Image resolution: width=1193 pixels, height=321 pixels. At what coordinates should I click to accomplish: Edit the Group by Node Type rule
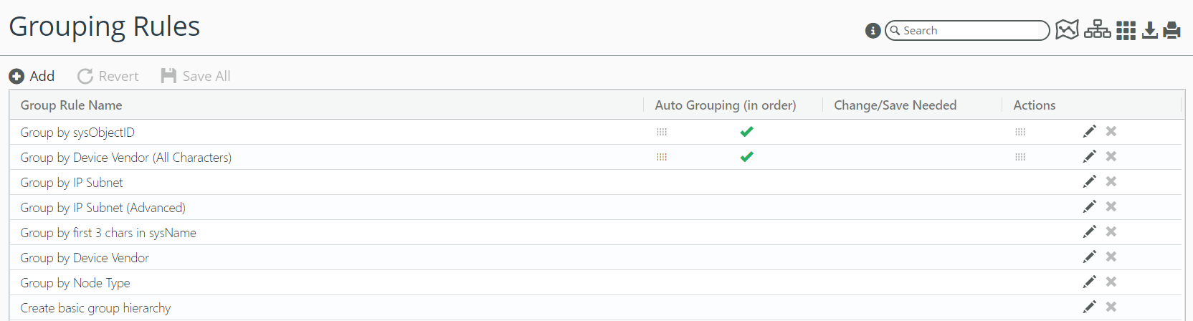pos(1089,282)
